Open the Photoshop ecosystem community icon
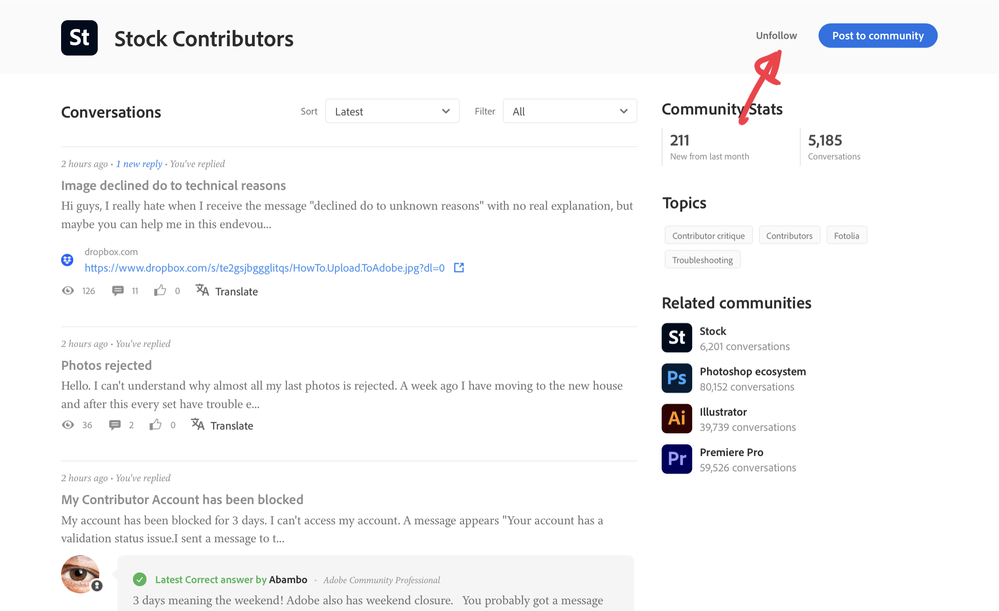The width and height of the screenshot is (999, 611). [x=676, y=378]
